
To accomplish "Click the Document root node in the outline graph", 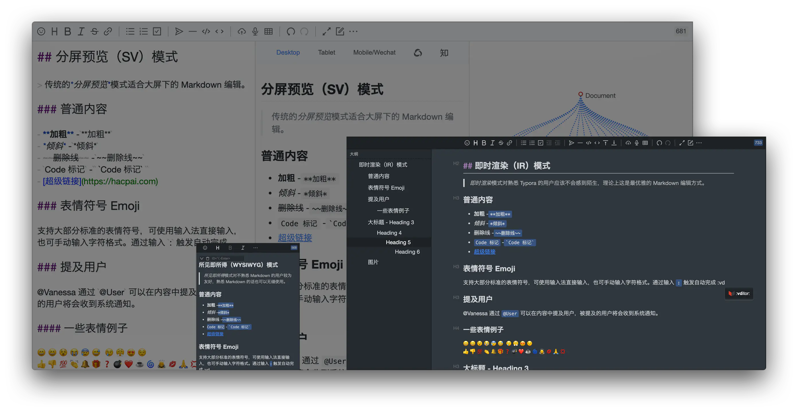I will (581, 94).
